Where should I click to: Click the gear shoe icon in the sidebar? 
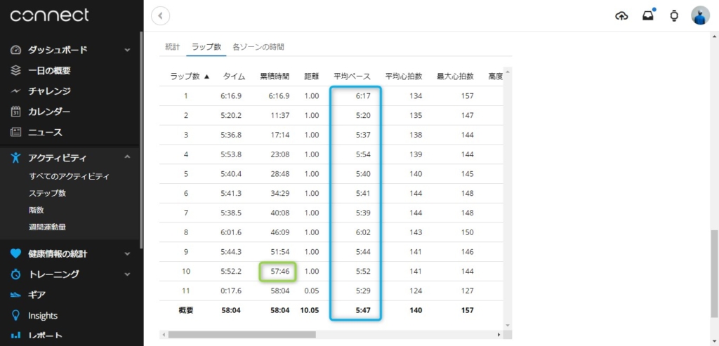pyautogui.click(x=16, y=295)
